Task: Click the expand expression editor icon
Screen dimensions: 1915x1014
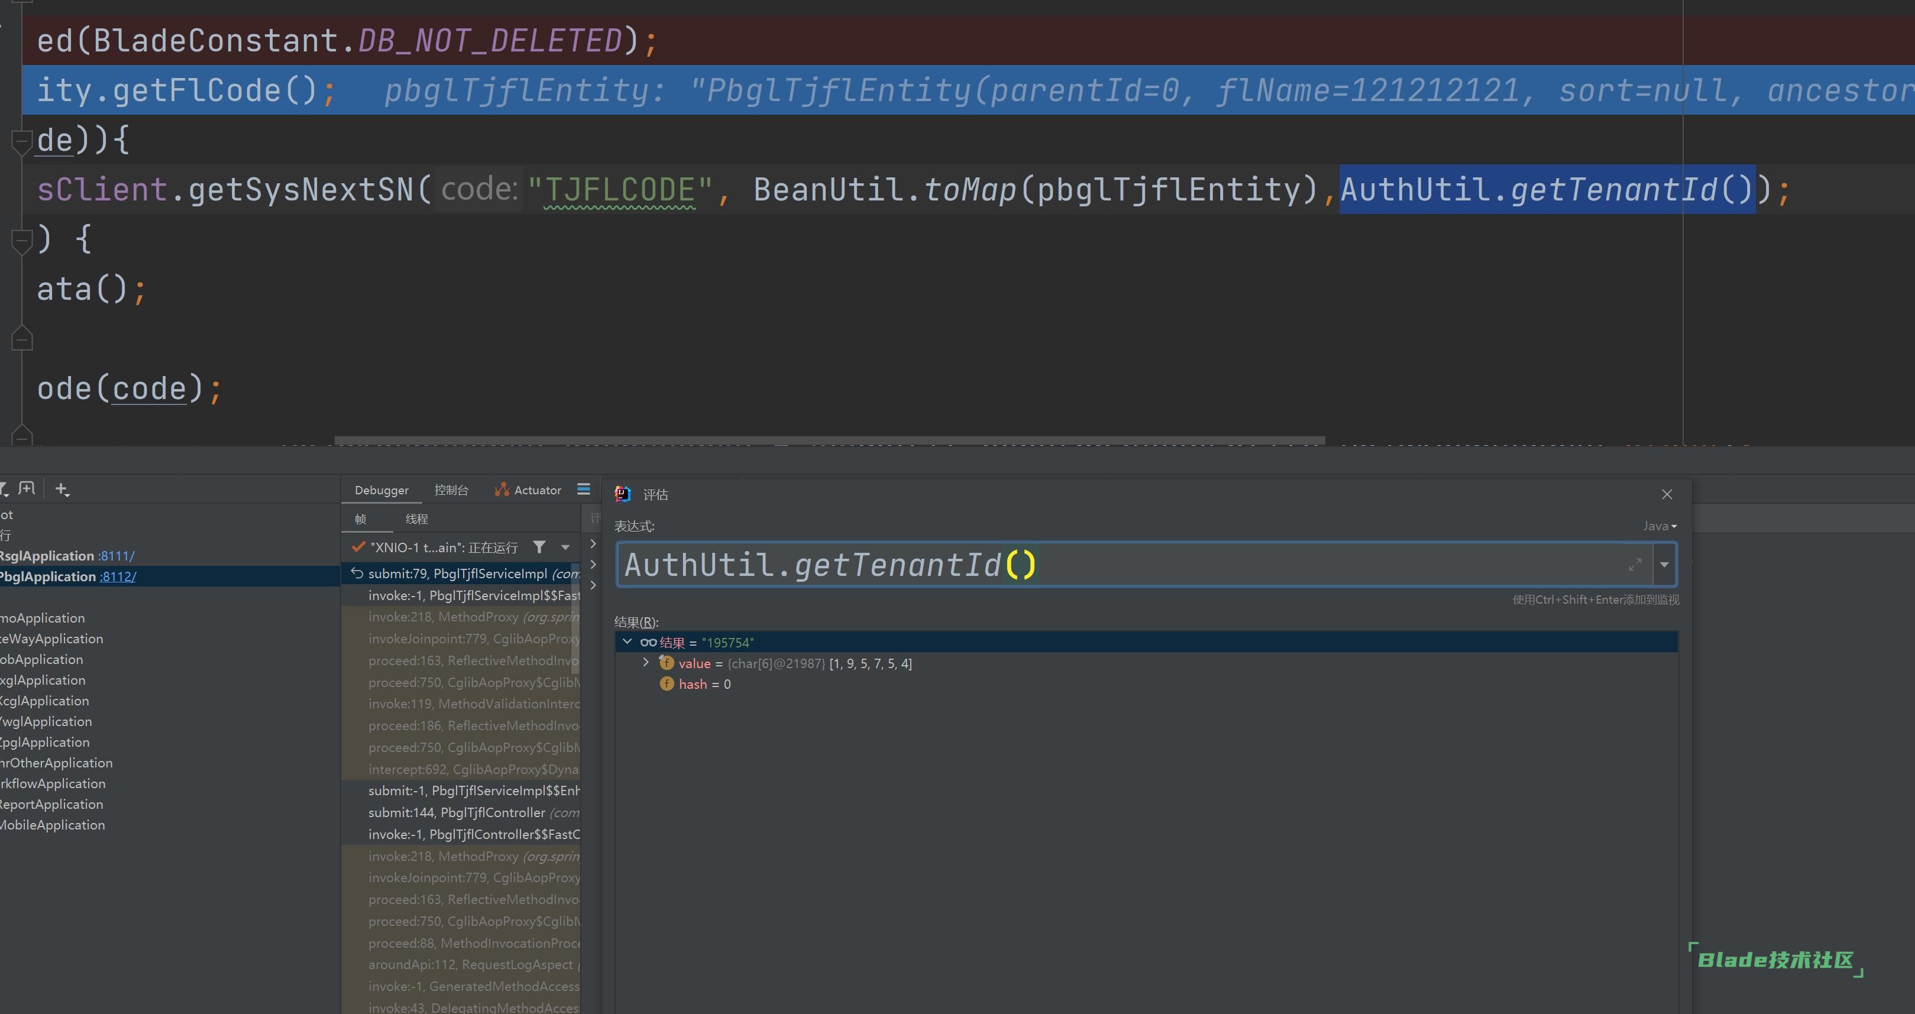Action: 1635,565
